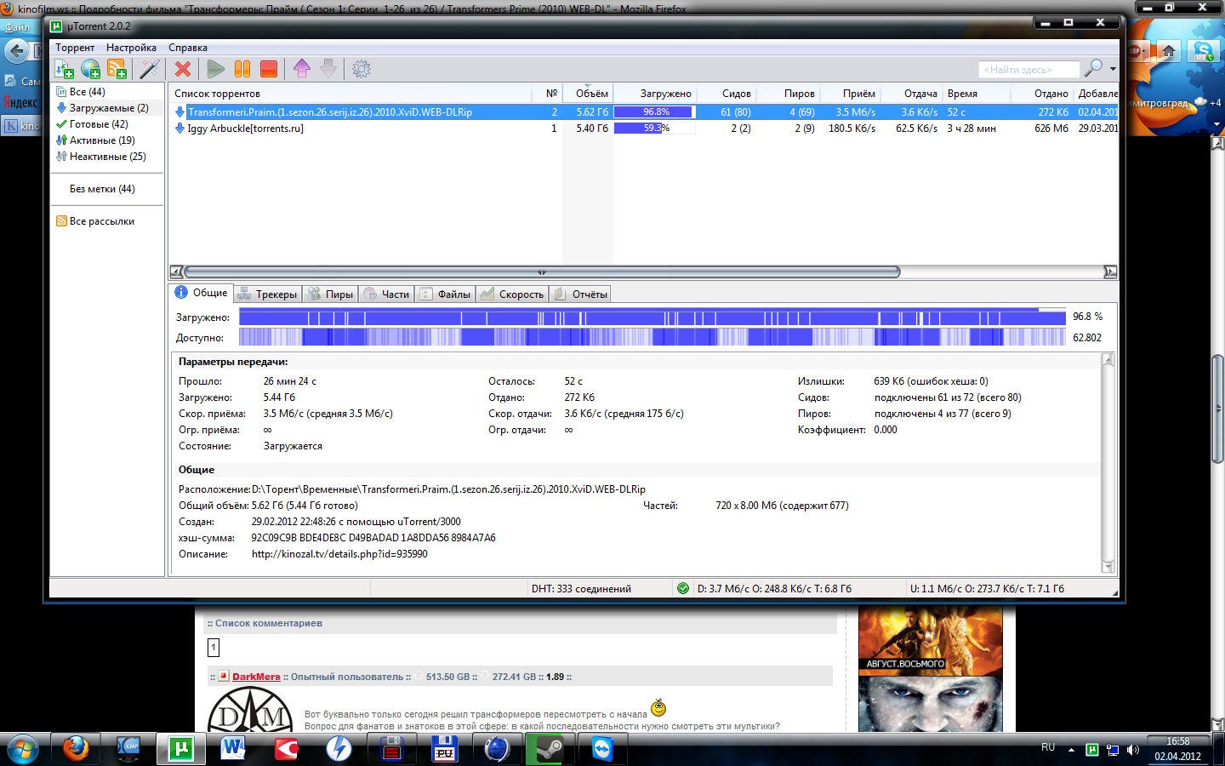Click Add Torrent from URL globe icon
This screenshot has width=1225, height=766.
pyautogui.click(x=90, y=69)
